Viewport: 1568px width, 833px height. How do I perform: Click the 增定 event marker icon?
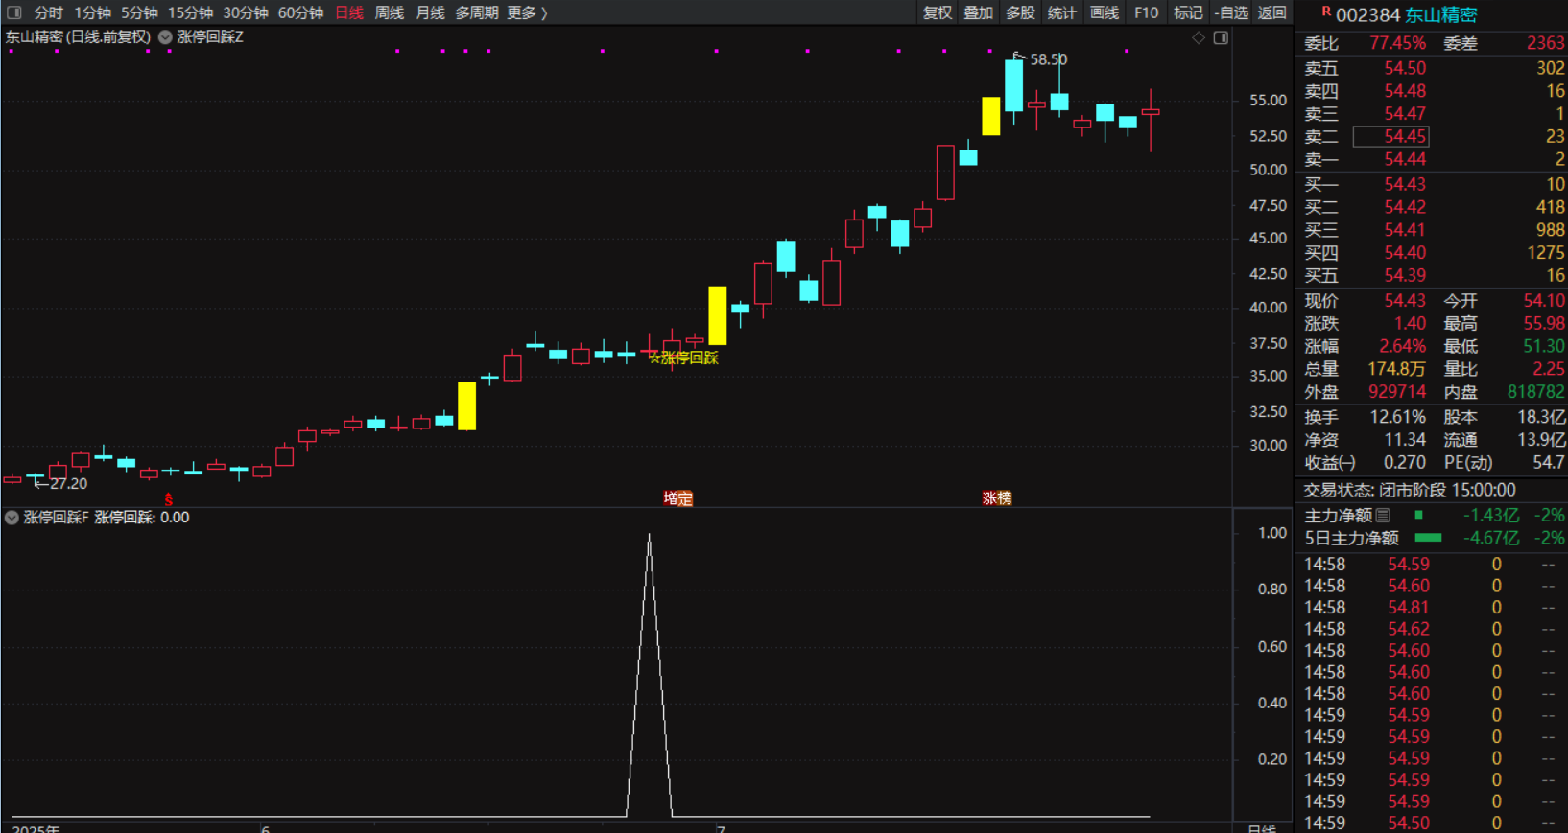pos(677,498)
